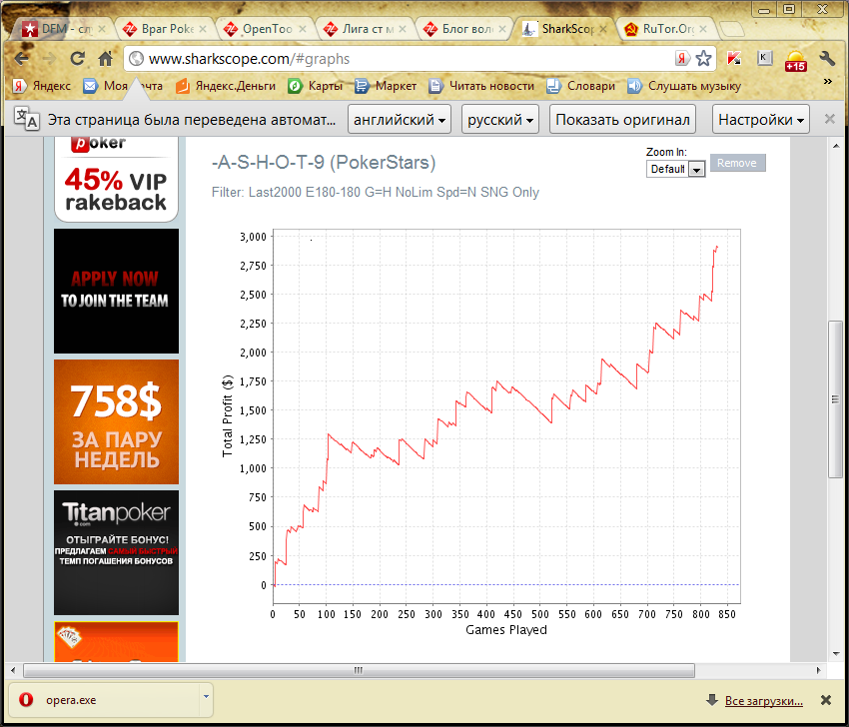The height and width of the screenshot is (727, 849).
Task: Open the Читать новости bookmark
Action: coord(481,86)
